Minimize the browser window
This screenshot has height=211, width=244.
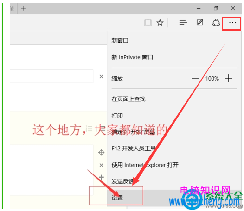(199, 8)
